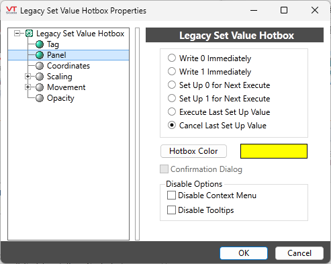Select the Movement tree item

66,87
